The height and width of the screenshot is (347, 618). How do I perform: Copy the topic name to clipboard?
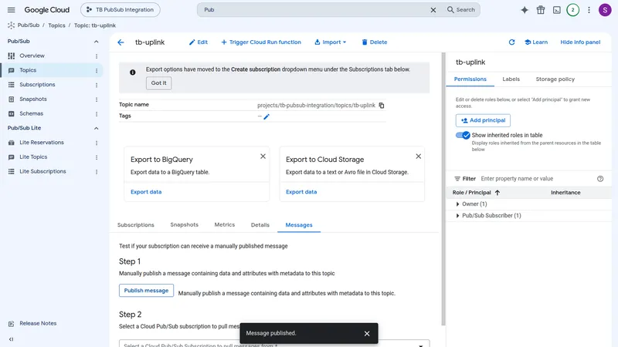click(381, 106)
